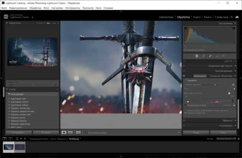Adjust the Эффект amount slider
The width and height of the screenshot is (242, 158).
34,85
